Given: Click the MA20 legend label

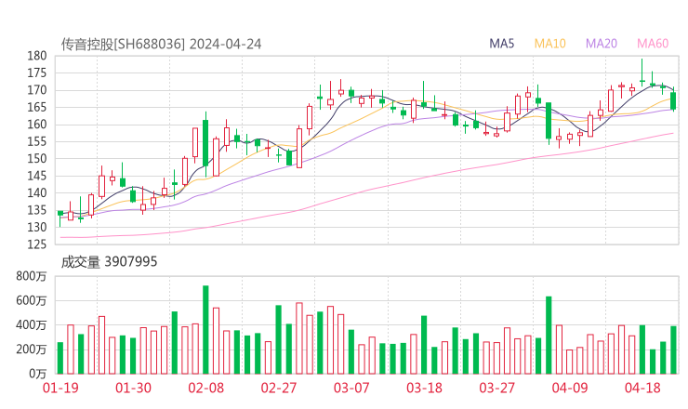Looking at the screenshot, I should click(602, 44).
